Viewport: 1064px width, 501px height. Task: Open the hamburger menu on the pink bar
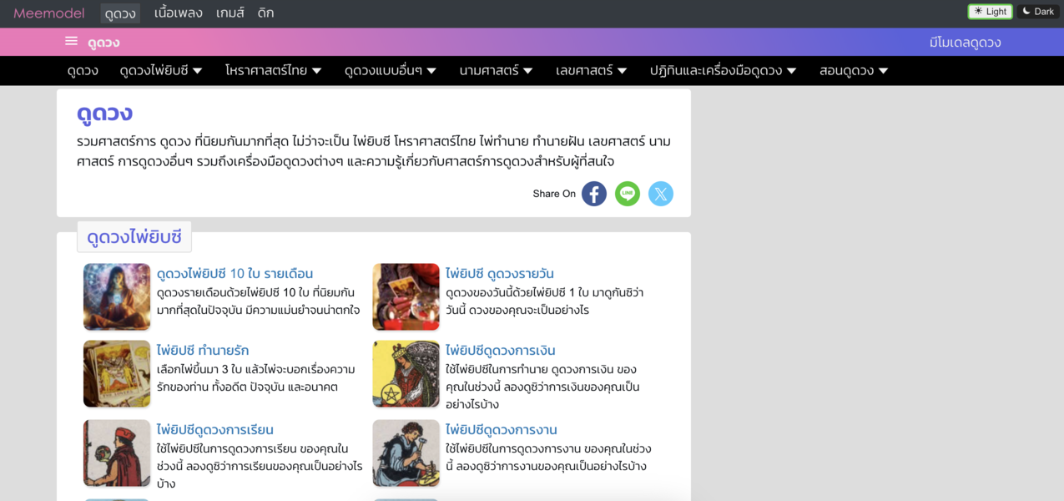pyautogui.click(x=70, y=40)
